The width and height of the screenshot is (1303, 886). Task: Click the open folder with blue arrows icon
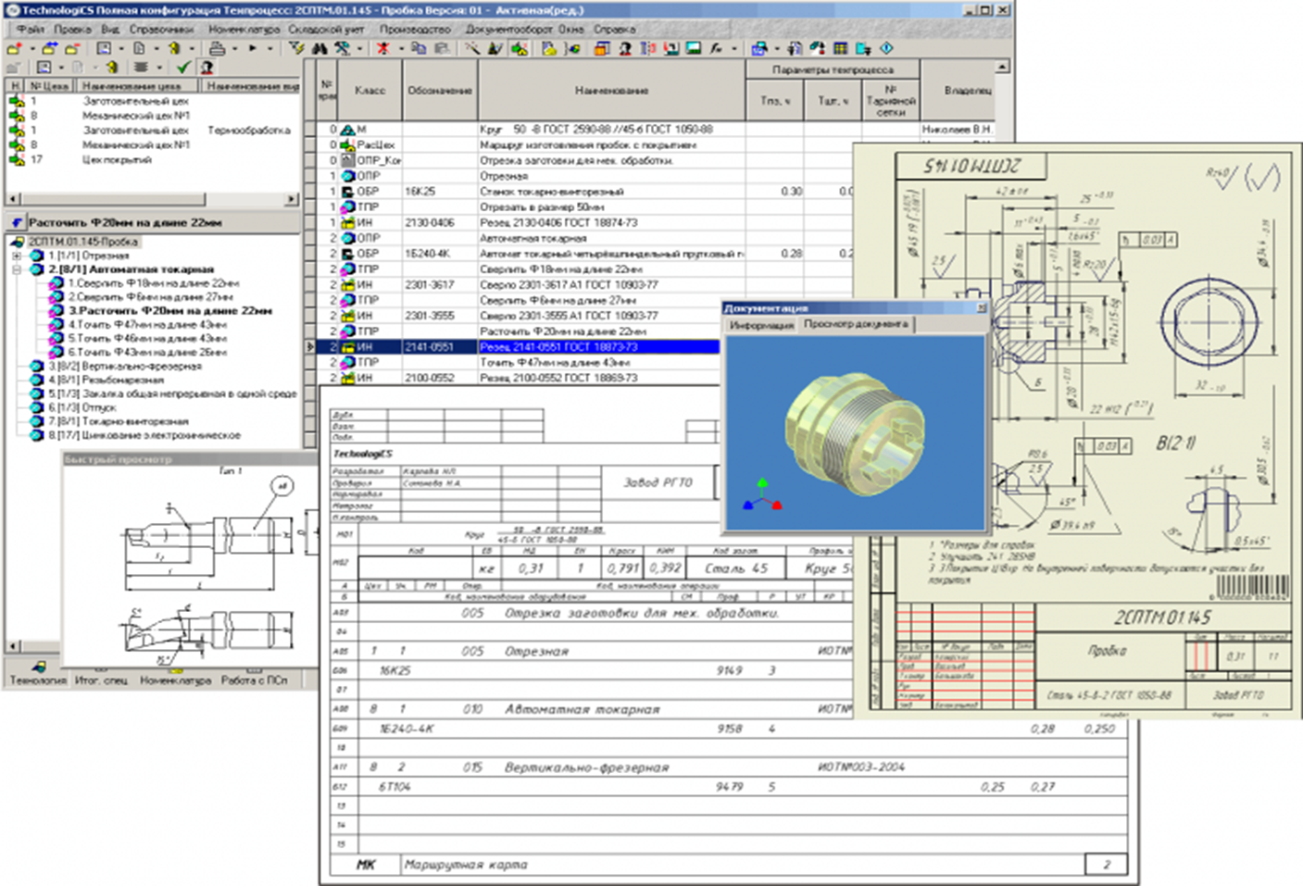pos(49,48)
